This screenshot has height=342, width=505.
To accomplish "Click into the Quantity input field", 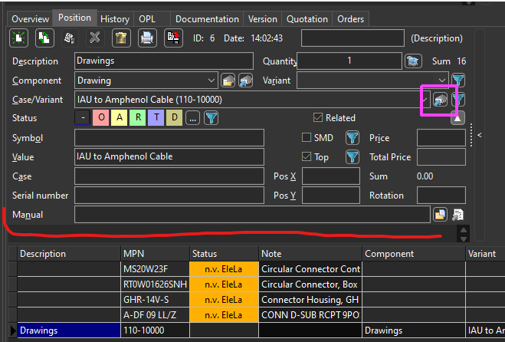I will (349, 61).
